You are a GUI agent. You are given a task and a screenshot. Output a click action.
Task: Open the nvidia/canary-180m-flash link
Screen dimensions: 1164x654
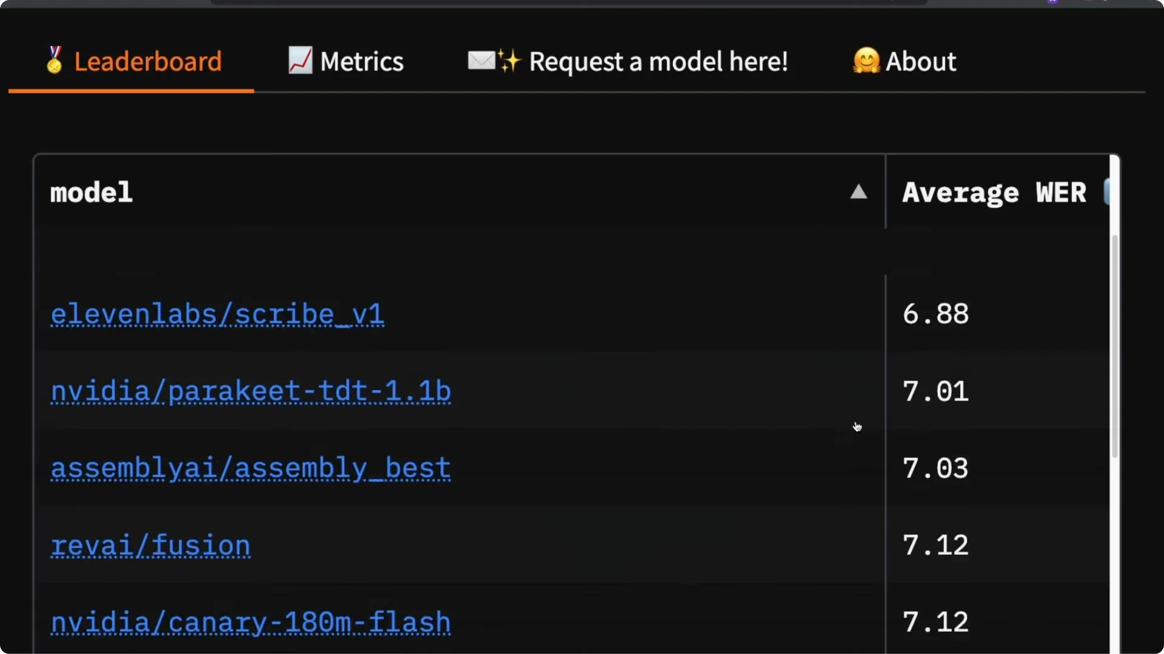(250, 622)
